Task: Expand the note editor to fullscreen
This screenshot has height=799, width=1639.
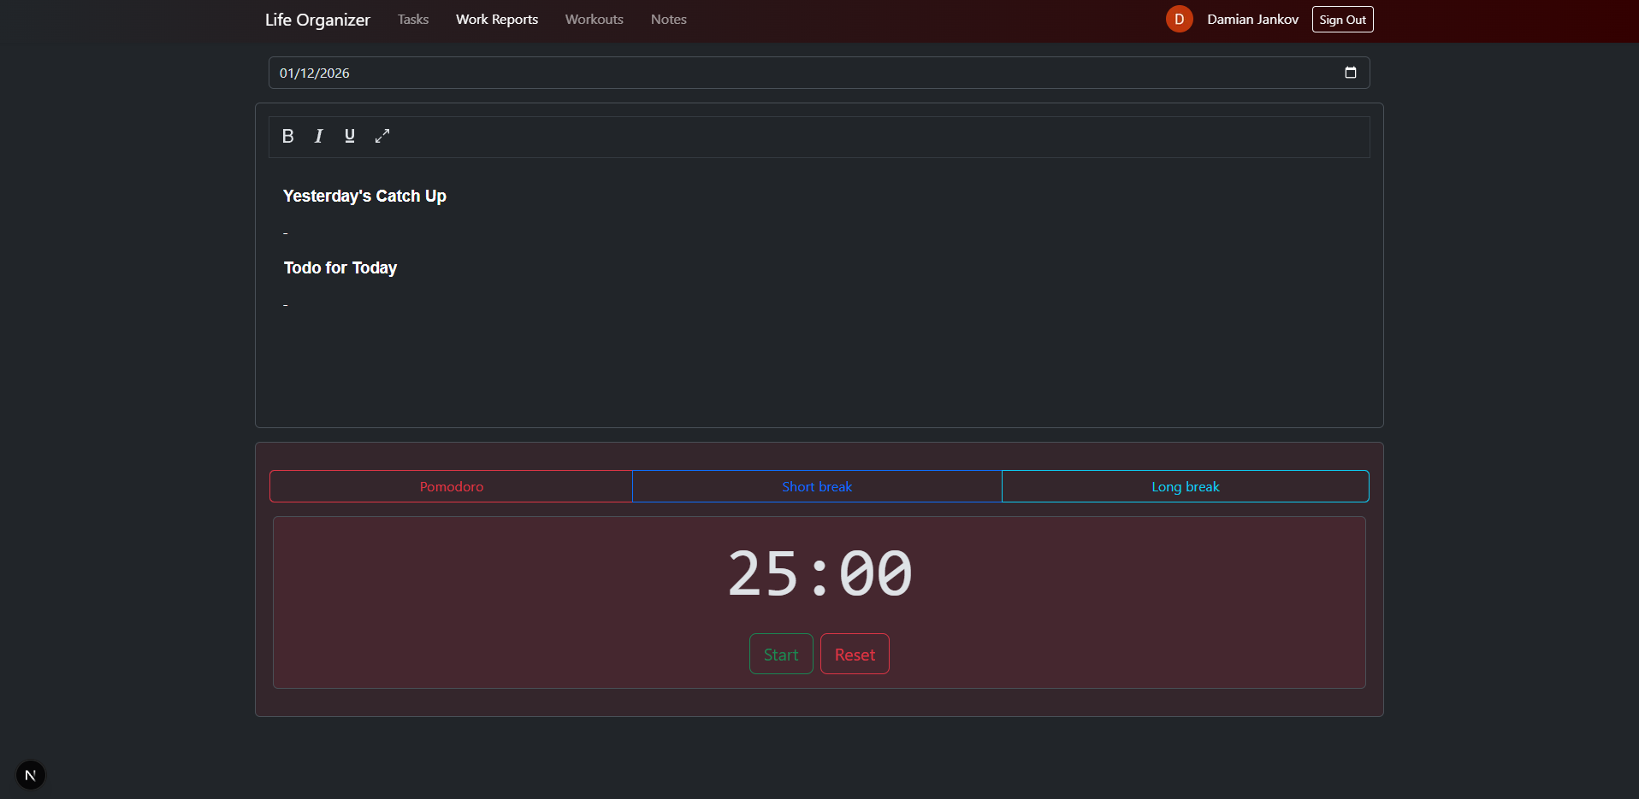Action: 382,136
